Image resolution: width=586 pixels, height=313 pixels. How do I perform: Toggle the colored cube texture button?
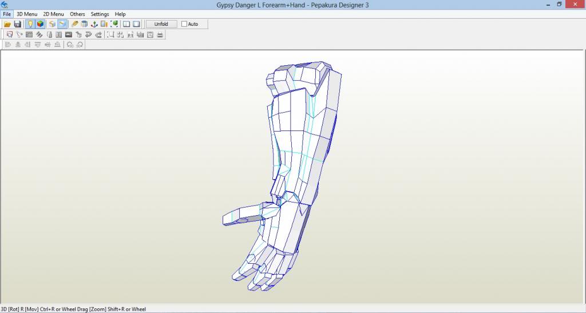click(x=40, y=24)
